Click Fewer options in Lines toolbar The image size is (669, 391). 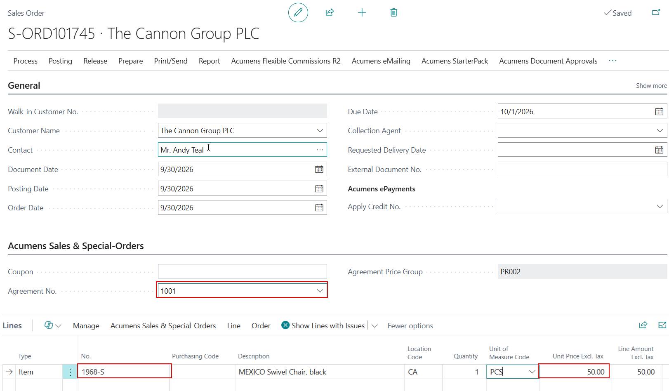pyautogui.click(x=410, y=326)
